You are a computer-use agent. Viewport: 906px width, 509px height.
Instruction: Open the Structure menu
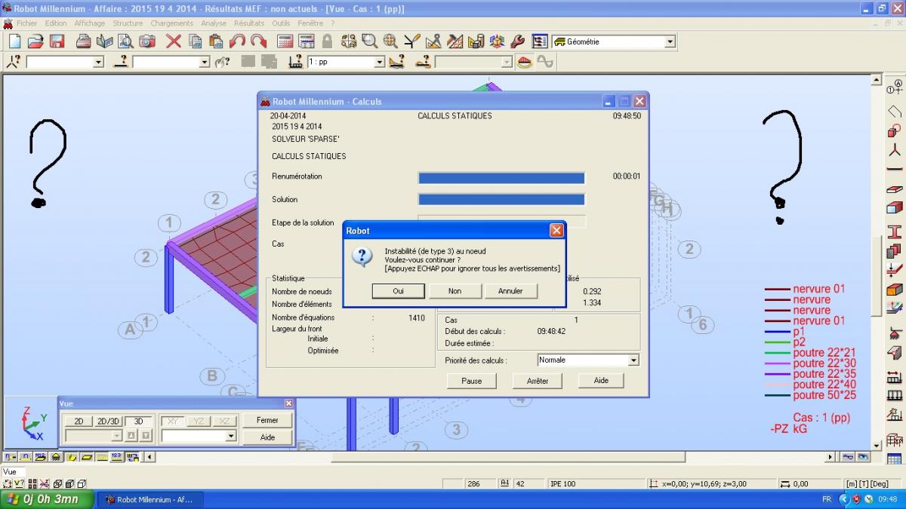click(128, 23)
